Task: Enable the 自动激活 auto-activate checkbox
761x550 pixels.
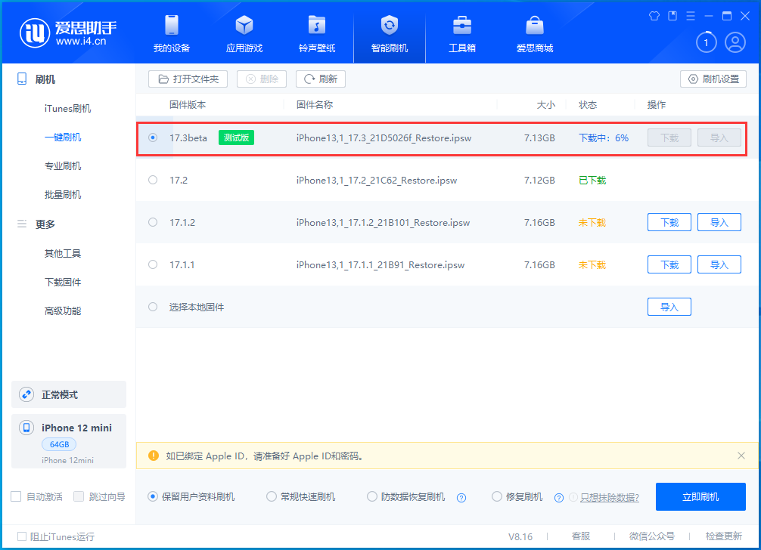Action: [x=14, y=496]
